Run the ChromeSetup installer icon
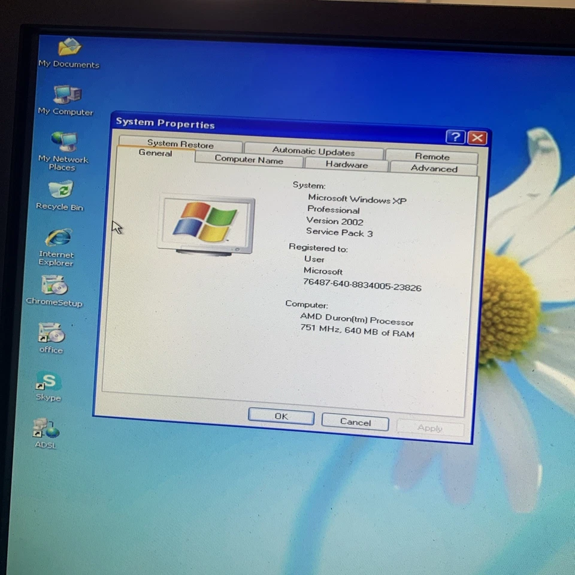 [54, 286]
